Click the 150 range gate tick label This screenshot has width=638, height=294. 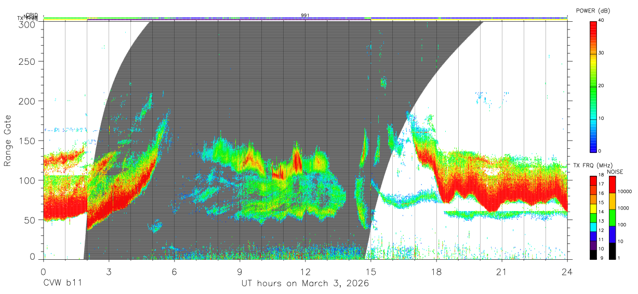26,141
